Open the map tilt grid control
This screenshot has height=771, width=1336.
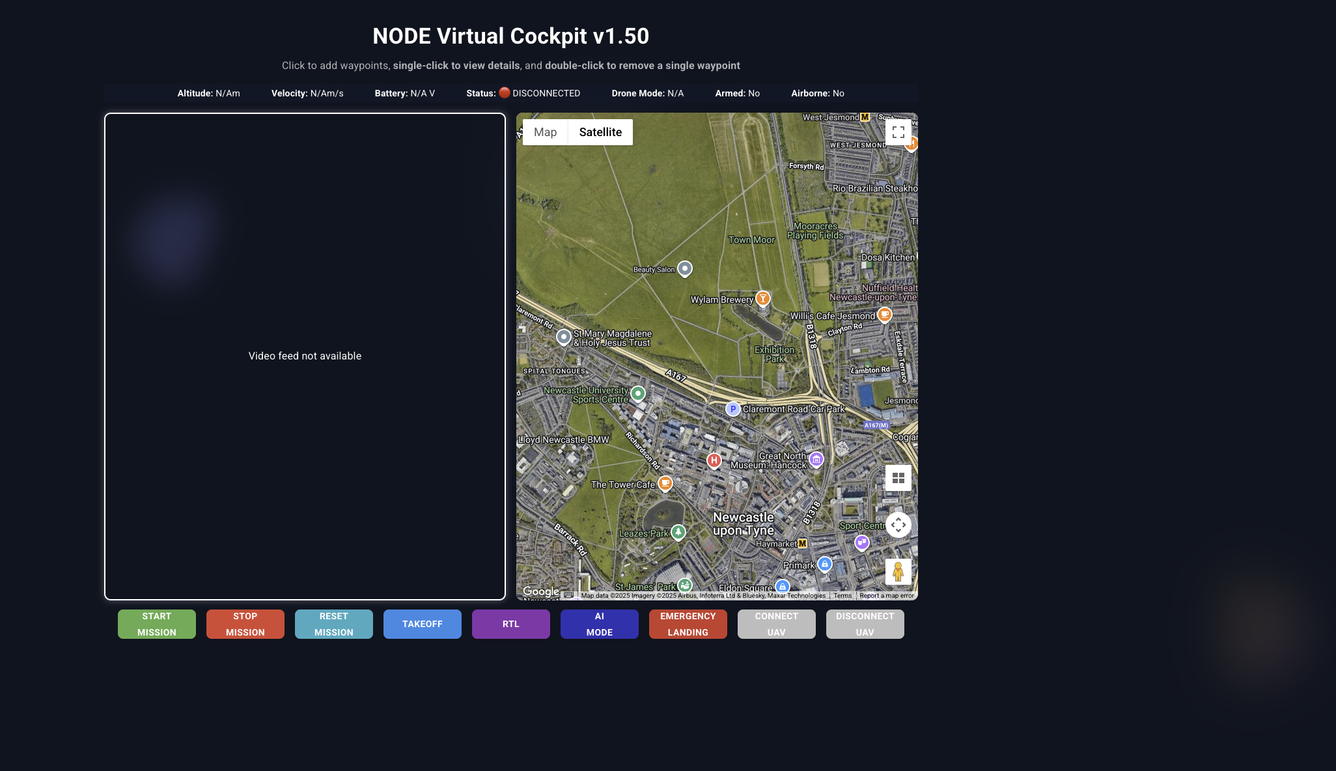(x=898, y=478)
